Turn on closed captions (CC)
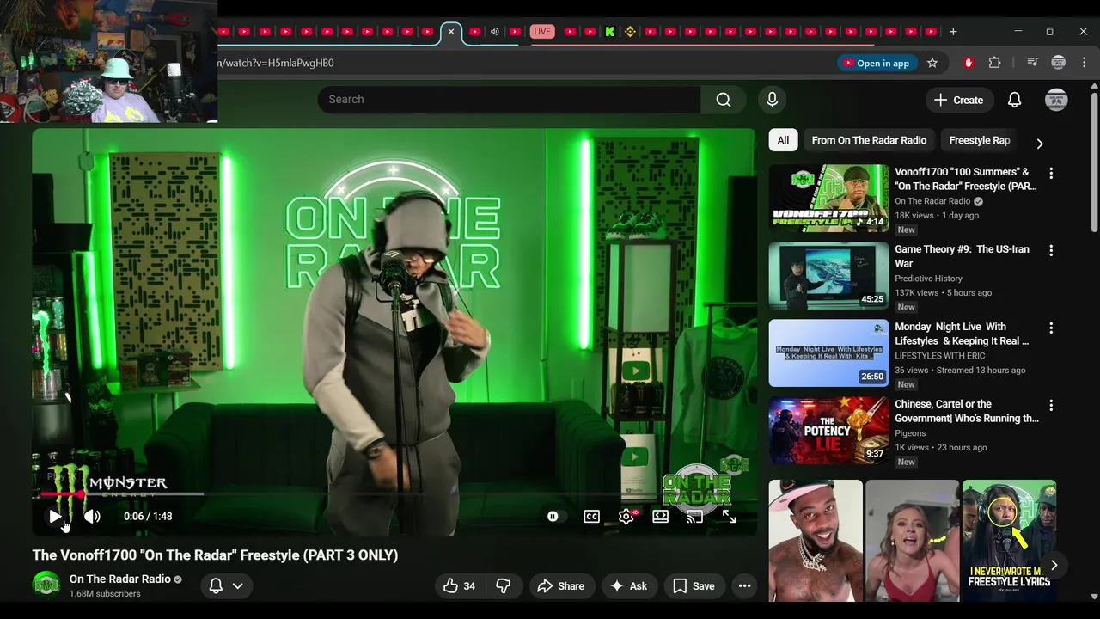Screen dimensions: 1100x619 point(591,517)
